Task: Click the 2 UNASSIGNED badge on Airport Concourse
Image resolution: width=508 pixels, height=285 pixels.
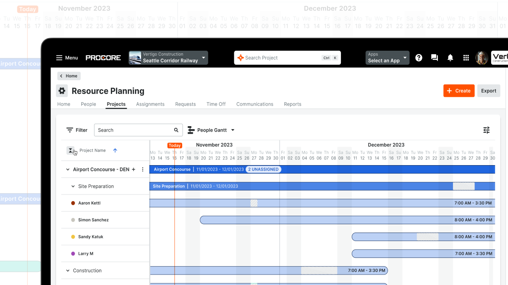Action: (x=263, y=169)
